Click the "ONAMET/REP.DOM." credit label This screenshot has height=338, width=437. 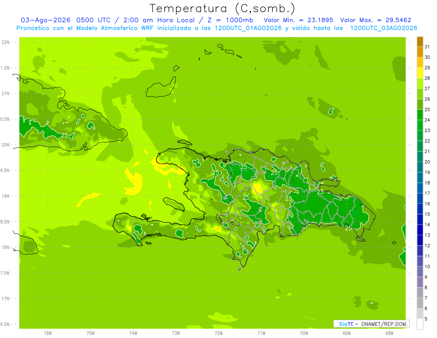tap(384, 324)
